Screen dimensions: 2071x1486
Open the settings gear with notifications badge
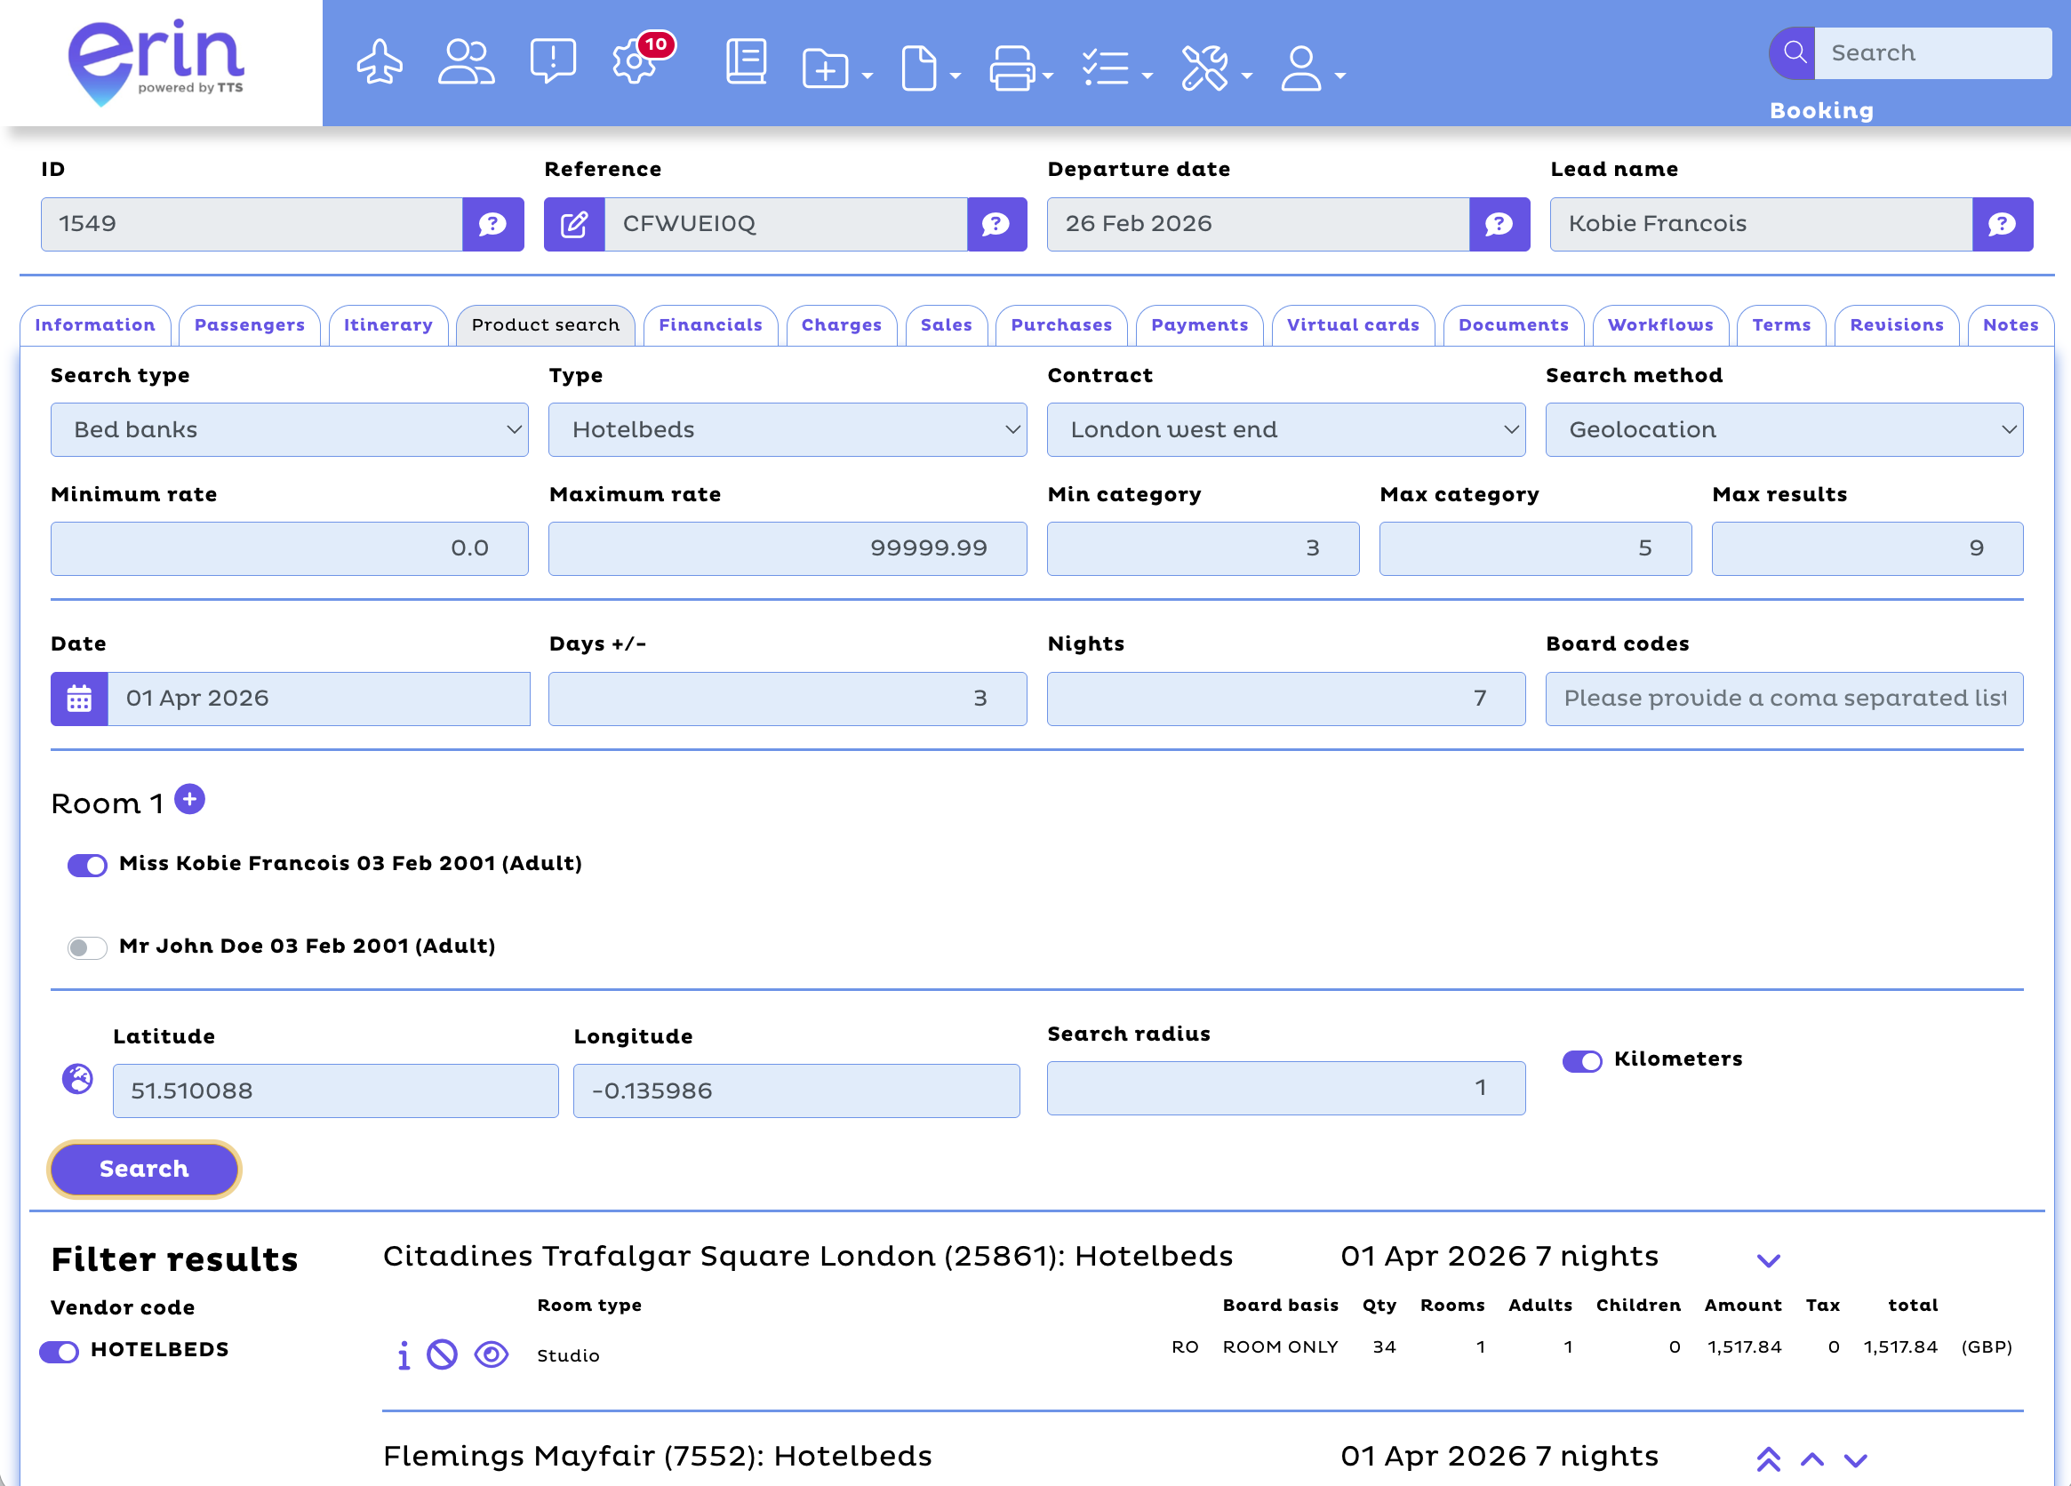[634, 64]
